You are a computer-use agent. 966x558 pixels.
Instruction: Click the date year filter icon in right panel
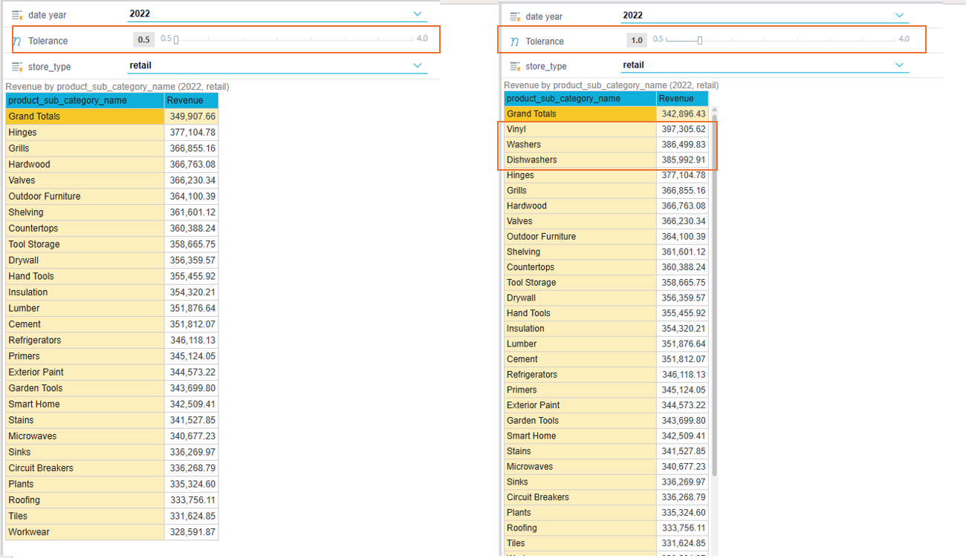pyautogui.click(x=515, y=16)
